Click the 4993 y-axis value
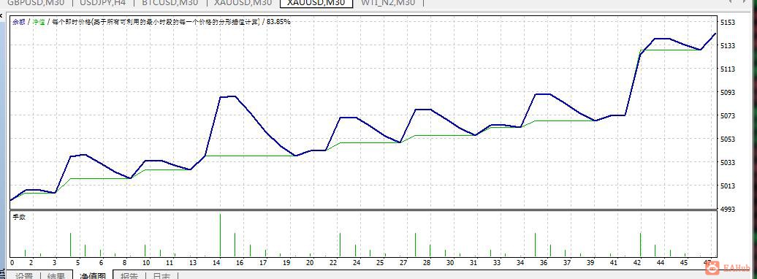The width and height of the screenshot is (757, 279). 728,209
